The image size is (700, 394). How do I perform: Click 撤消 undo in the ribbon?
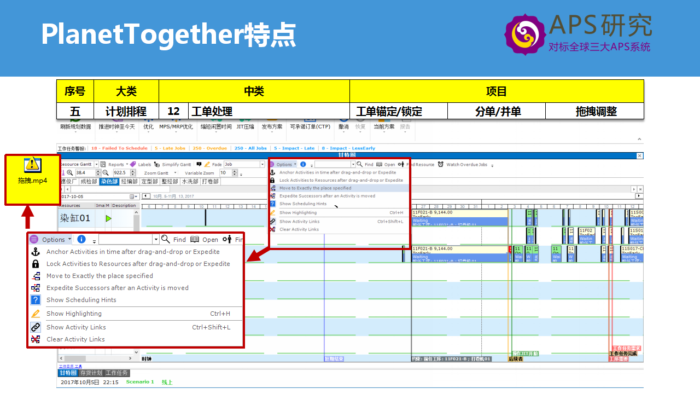pyautogui.click(x=343, y=127)
